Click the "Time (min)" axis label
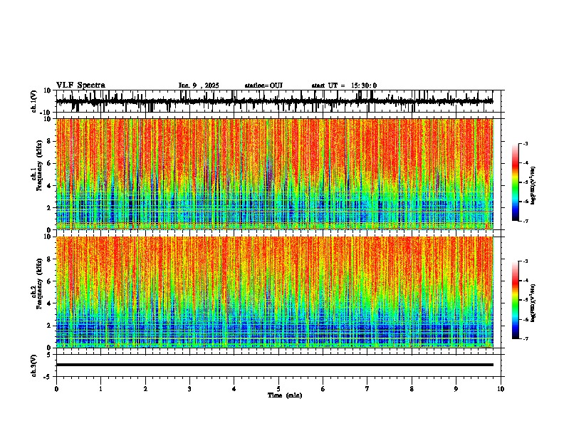The width and height of the screenshot is (564, 436). point(285,395)
